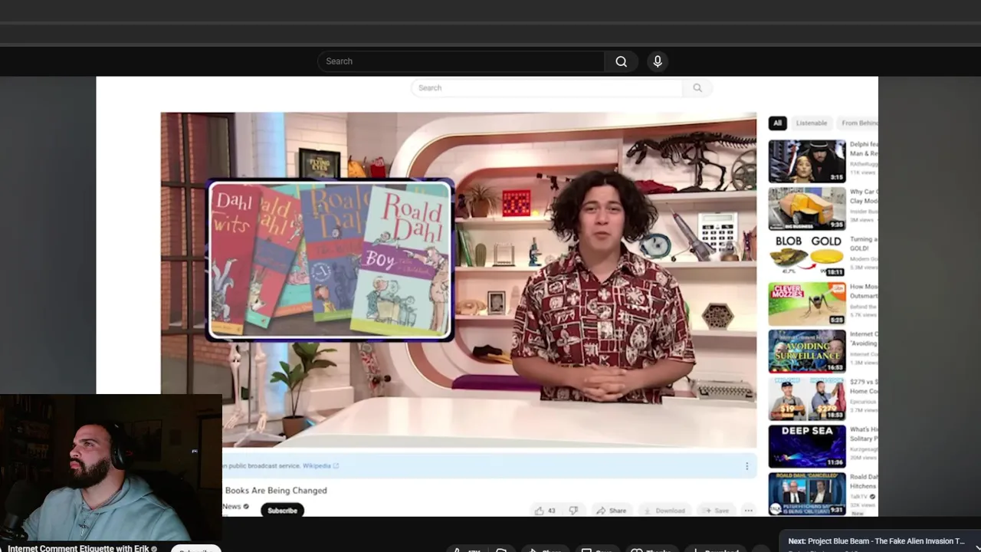Click the black Subscribe button in inner page
981x552 pixels.
282,511
